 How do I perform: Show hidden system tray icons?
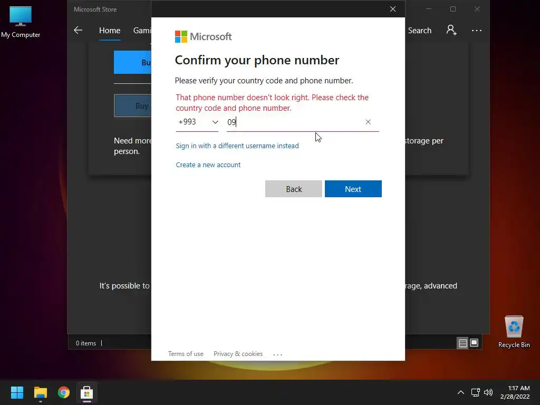coord(461,392)
